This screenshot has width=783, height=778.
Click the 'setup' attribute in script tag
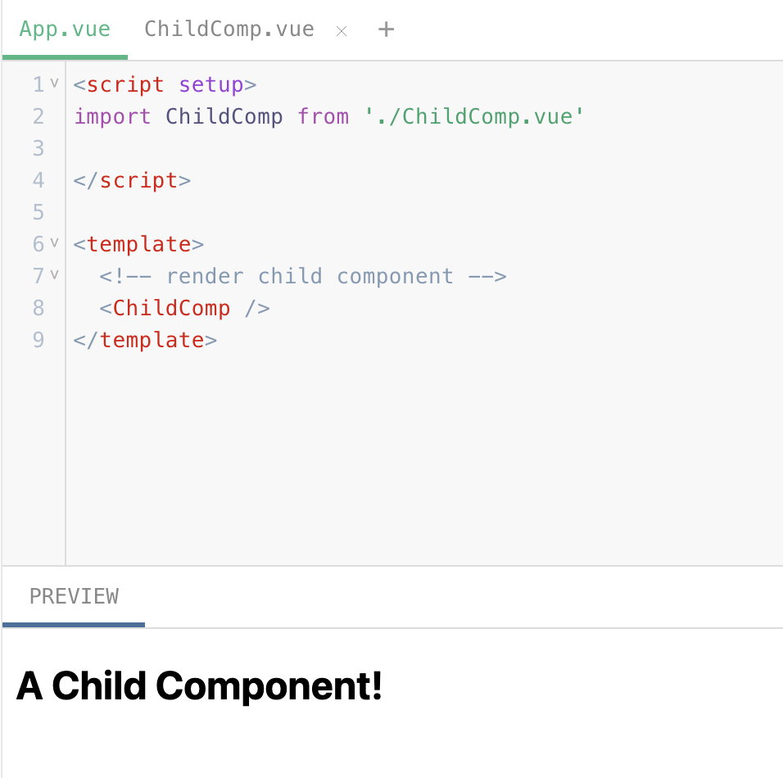point(211,84)
